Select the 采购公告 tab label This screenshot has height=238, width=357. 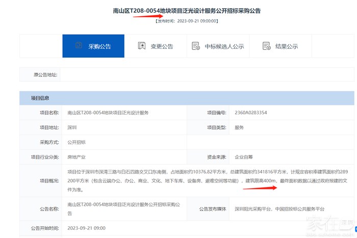99,46
